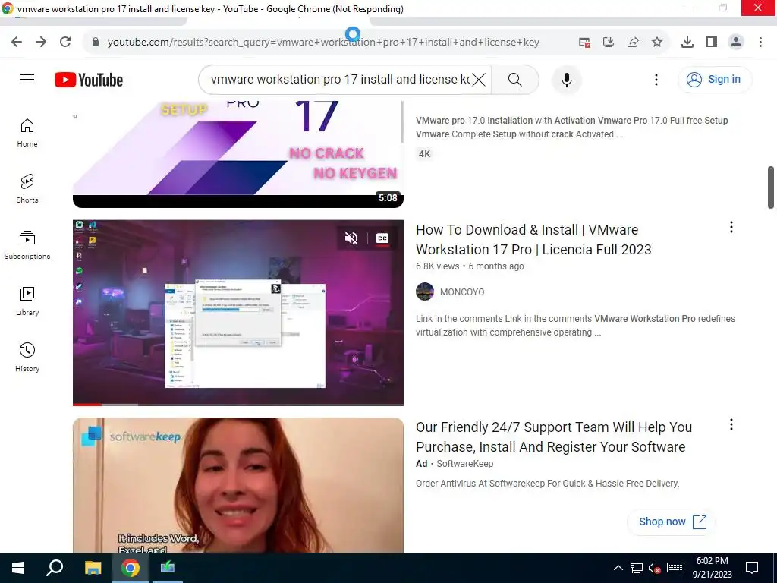Play the MONCOYO video preview thumbnail
This screenshot has height=583, width=777.
point(238,312)
